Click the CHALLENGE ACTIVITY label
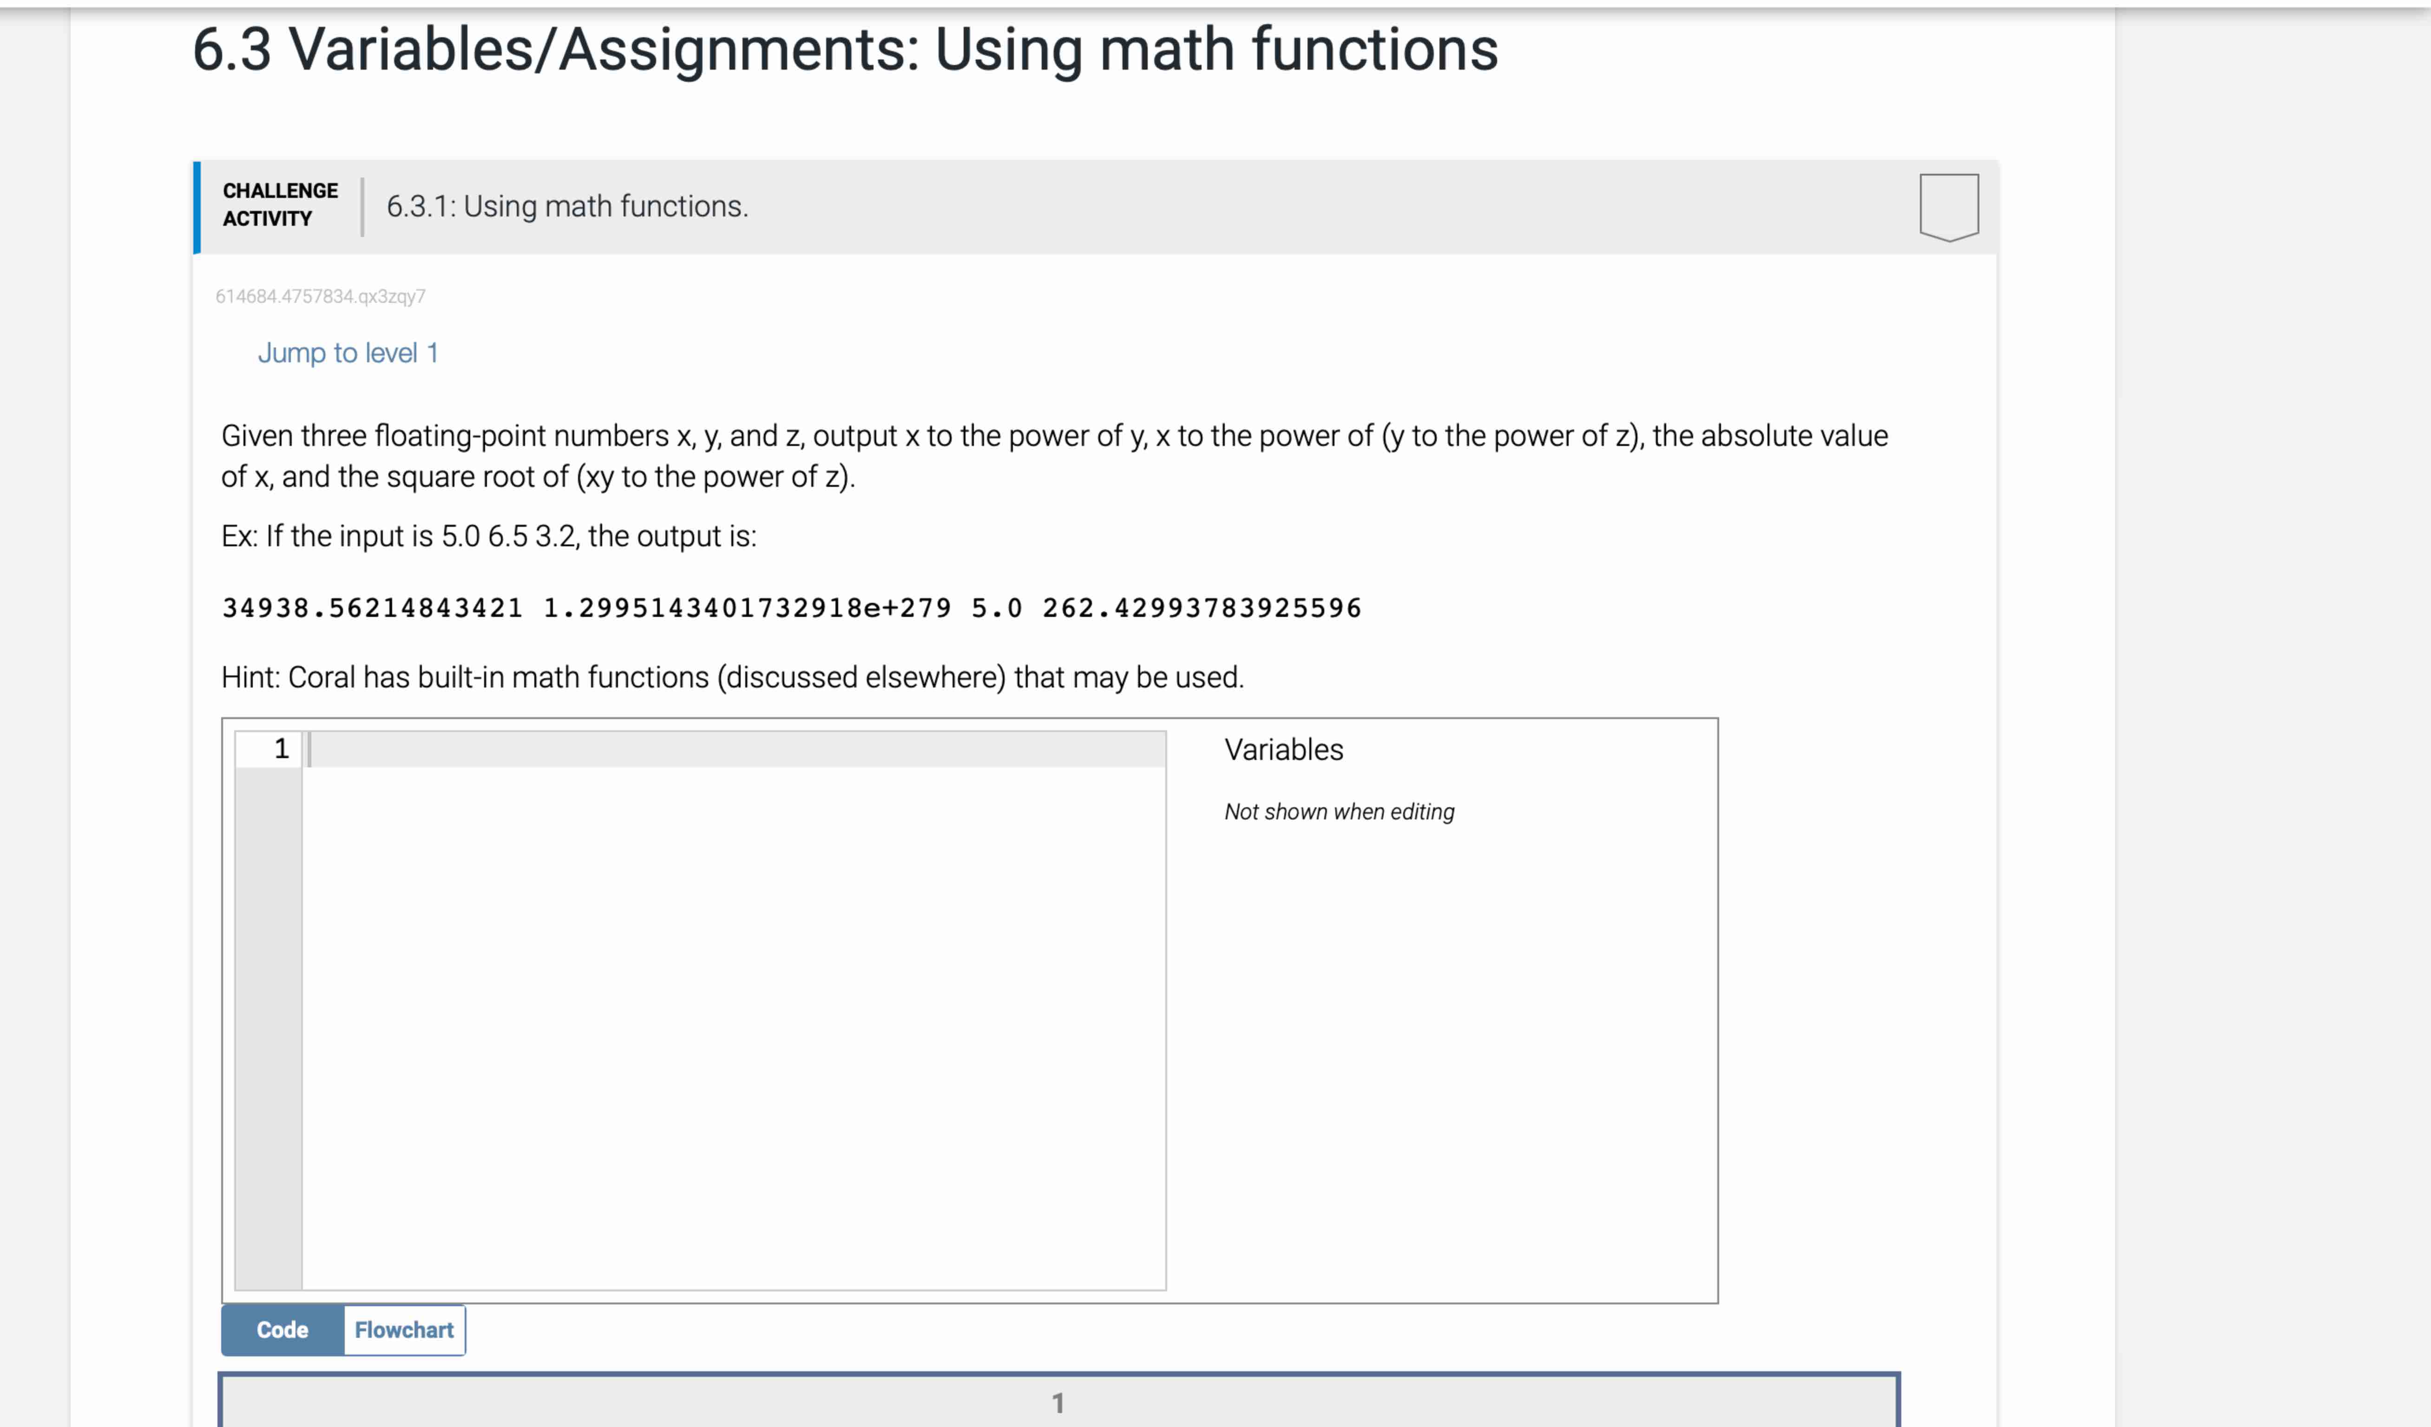Screen dimensions: 2431x1427 [x=280, y=204]
